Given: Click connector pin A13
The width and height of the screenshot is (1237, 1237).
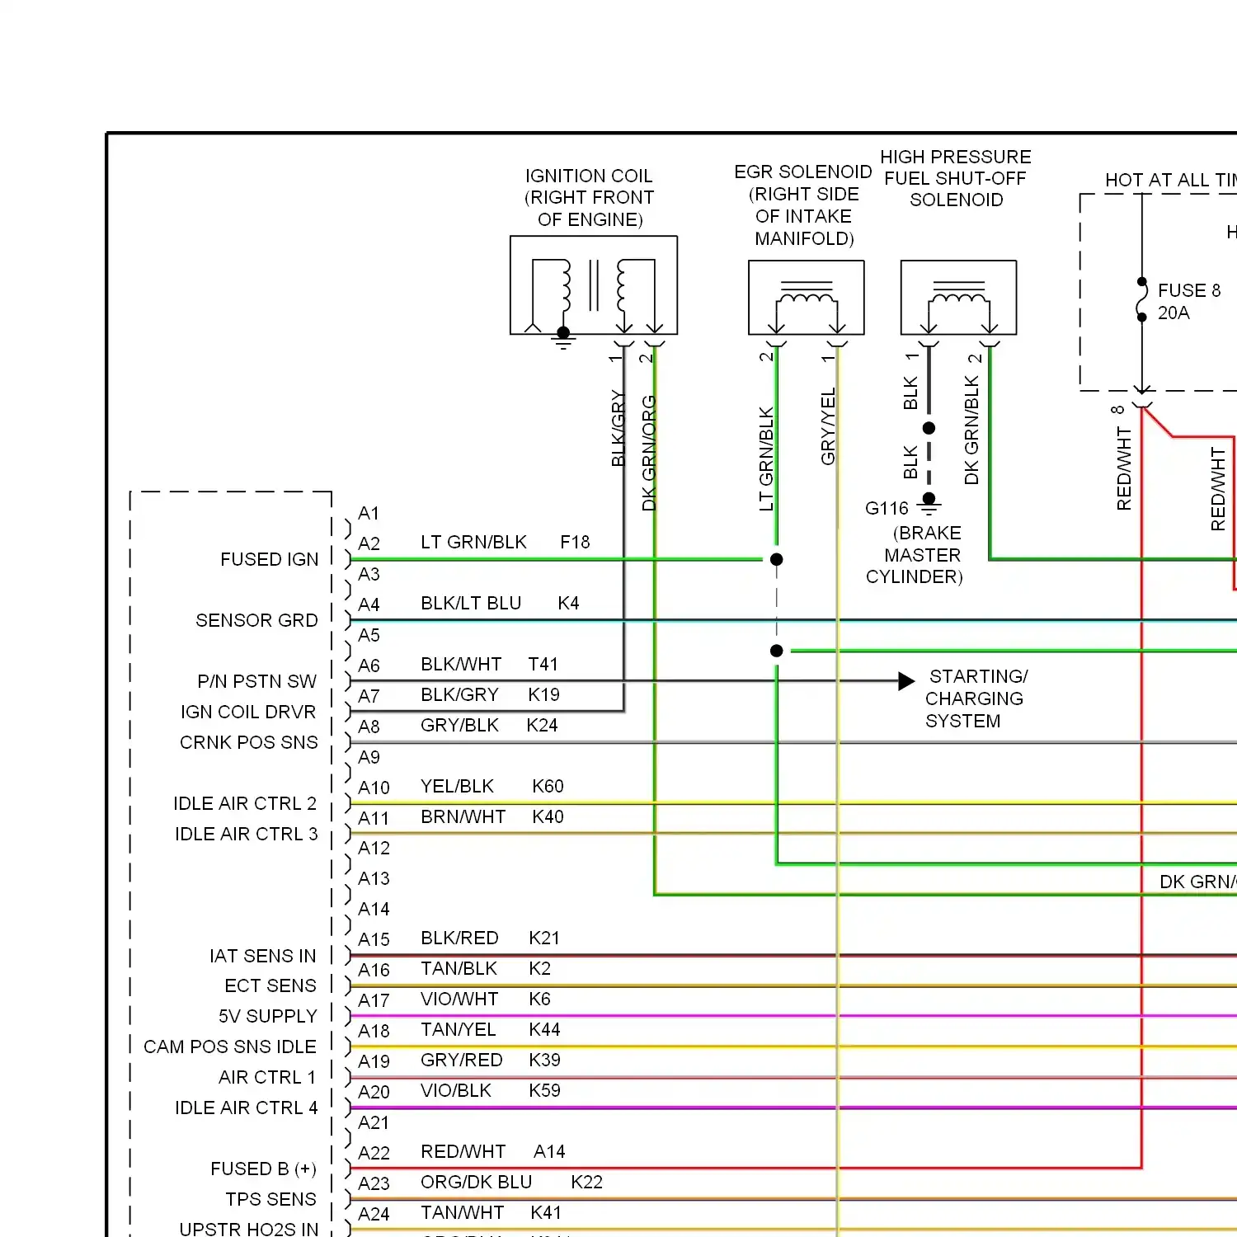Looking at the screenshot, I should coord(374,878).
